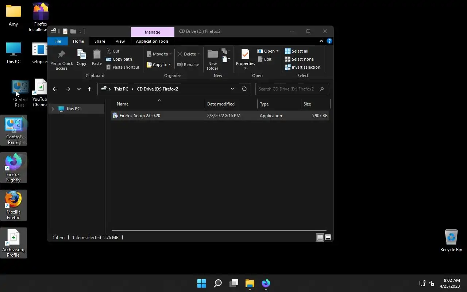Sort by Date modified column header

[231, 104]
